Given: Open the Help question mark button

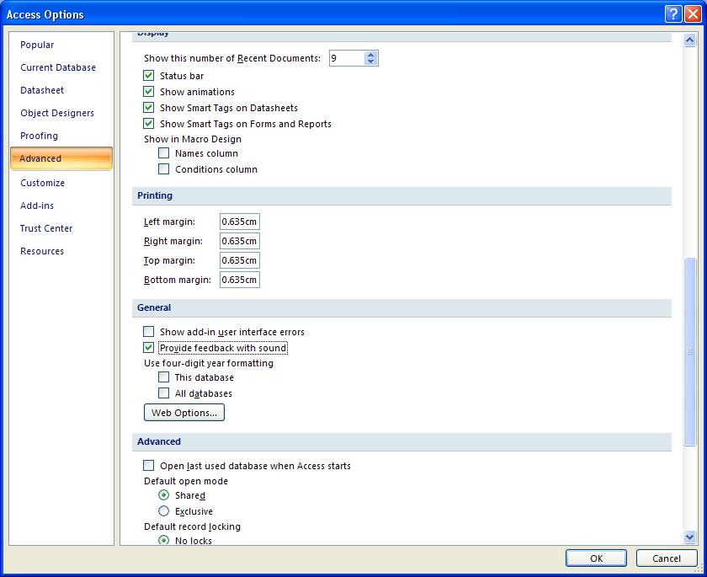Looking at the screenshot, I should (673, 14).
